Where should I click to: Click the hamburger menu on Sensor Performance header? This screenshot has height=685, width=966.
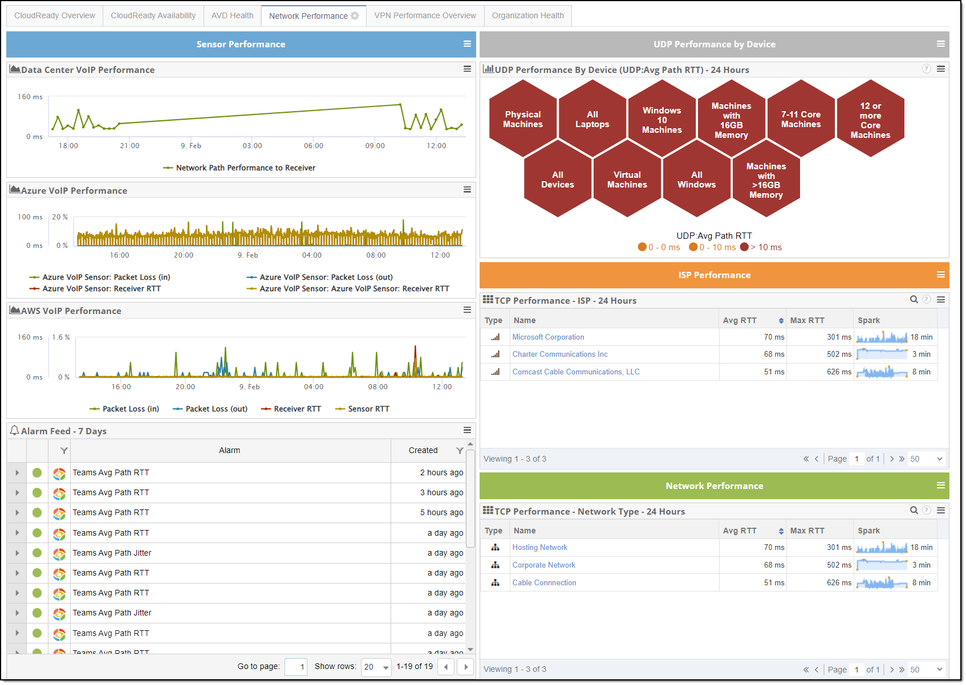pyautogui.click(x=468, y=44)
